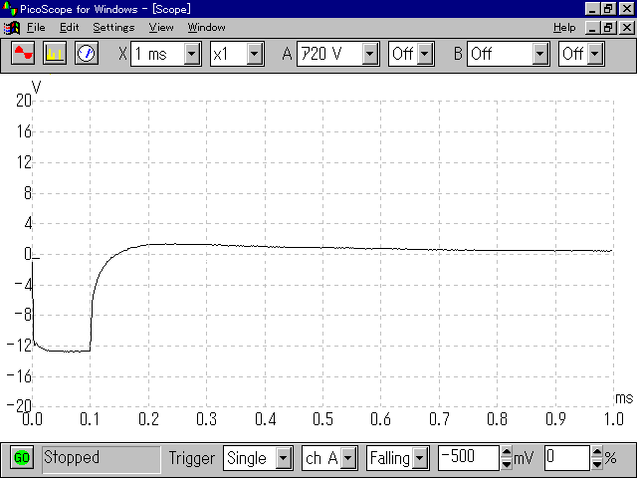Click the PicoScope document icon in menu bar
Image resolution: width=637 pixels, height=478 pixels.
12,28
